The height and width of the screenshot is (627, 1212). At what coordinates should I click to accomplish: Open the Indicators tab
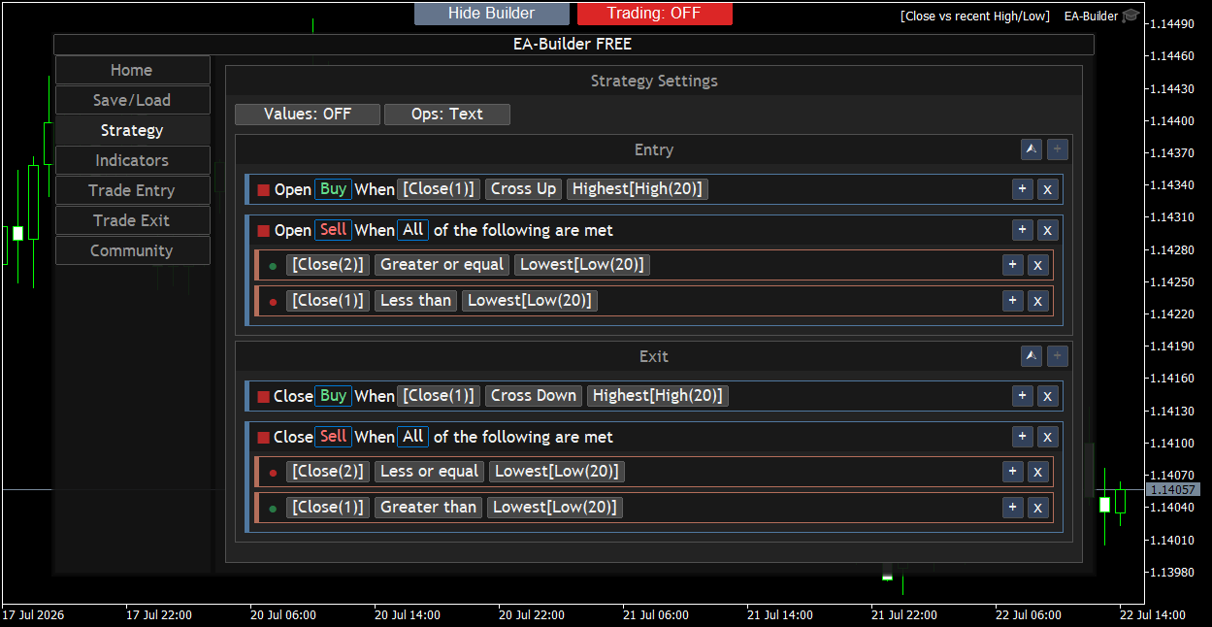[x=132, y=160]
